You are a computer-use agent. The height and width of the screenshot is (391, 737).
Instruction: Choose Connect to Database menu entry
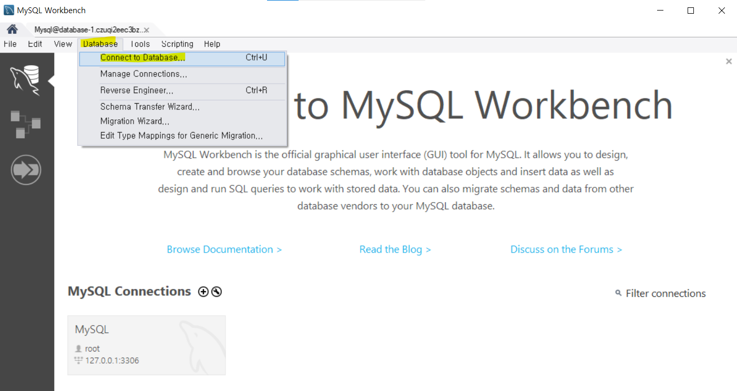182,58
